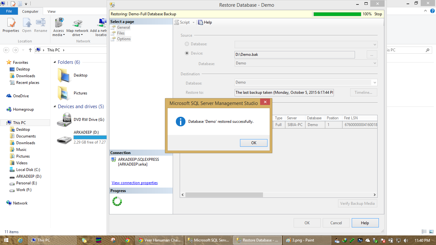The width and height of the screenshot is (436, 245).
Task: Click the Explorer Forward navigation arrow
Action: coord(15,50)
